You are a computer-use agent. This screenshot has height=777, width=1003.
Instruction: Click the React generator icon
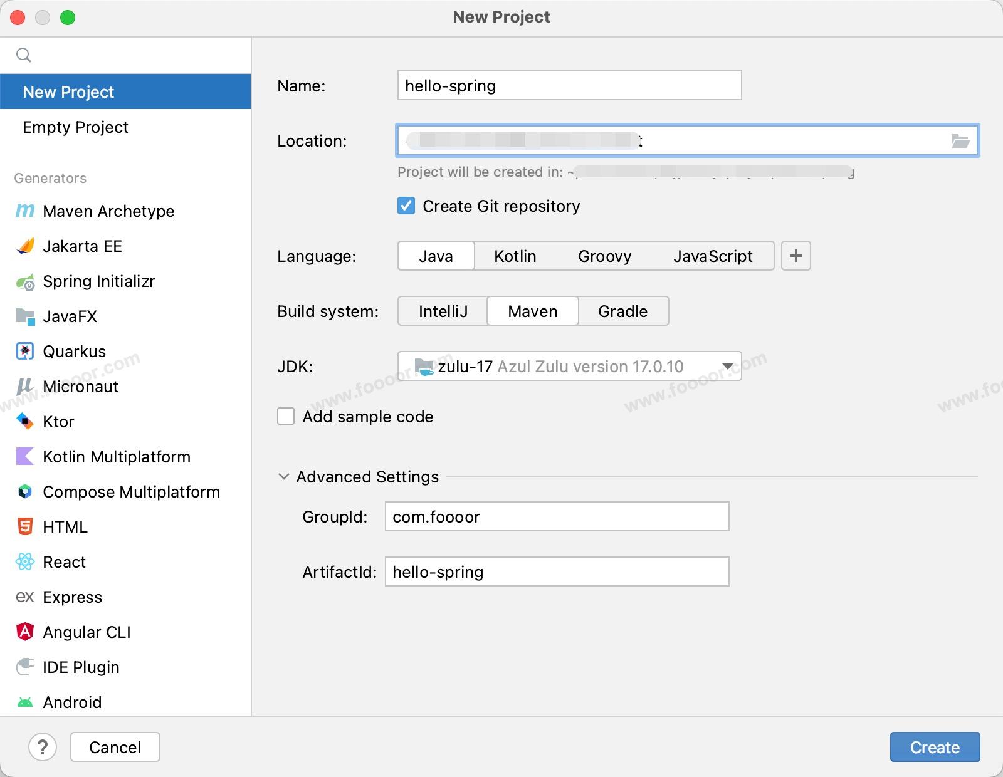25,562
